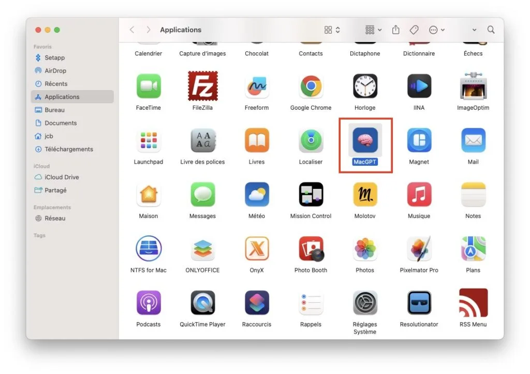Select the Notes app icon

click(473, 194)
